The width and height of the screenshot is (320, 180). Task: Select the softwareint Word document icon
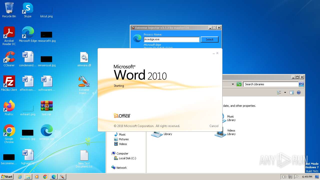click(x=46, y=83)
